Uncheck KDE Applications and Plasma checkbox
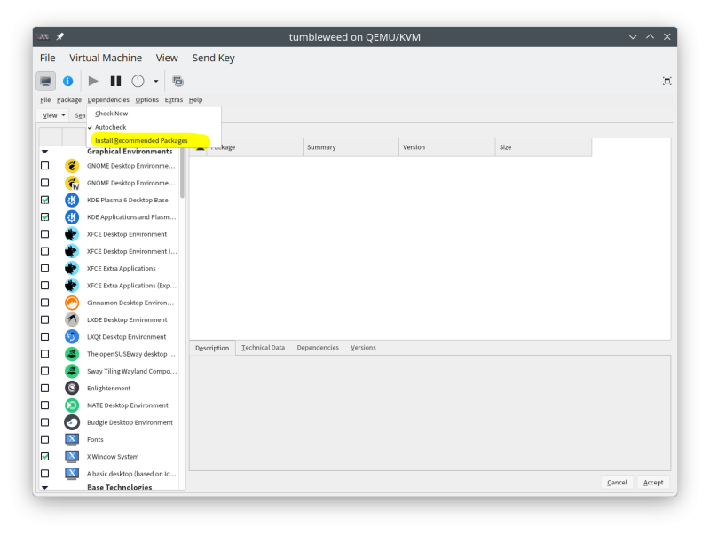710x535 pixels. pos(45,217)
